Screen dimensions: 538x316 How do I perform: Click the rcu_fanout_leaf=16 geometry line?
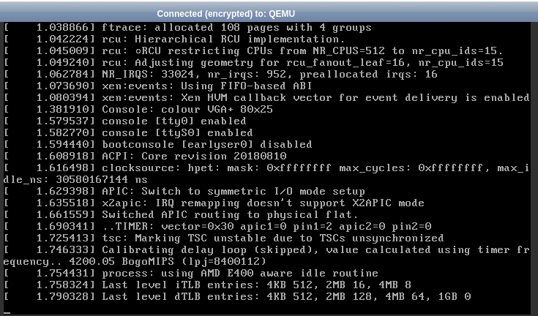pyautogui.click(x=253, y=62)
